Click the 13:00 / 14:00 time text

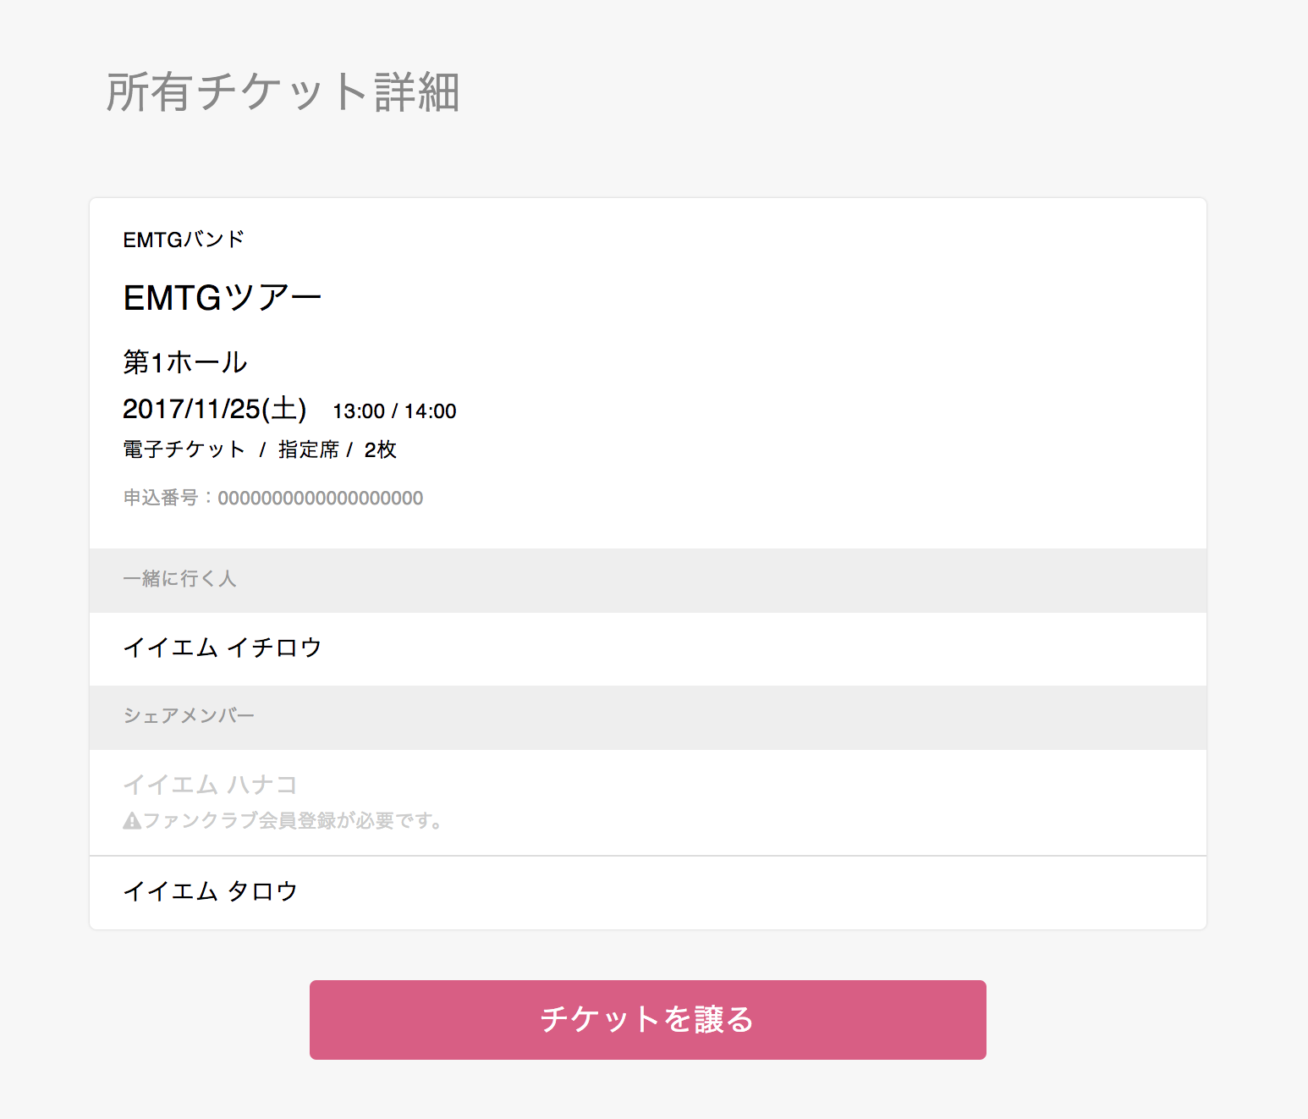[394, 411]
